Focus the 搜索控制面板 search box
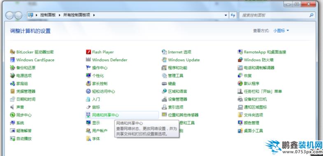Image resolution: width=323 pixels, height=156 pixels. click(x=277, y=15)
